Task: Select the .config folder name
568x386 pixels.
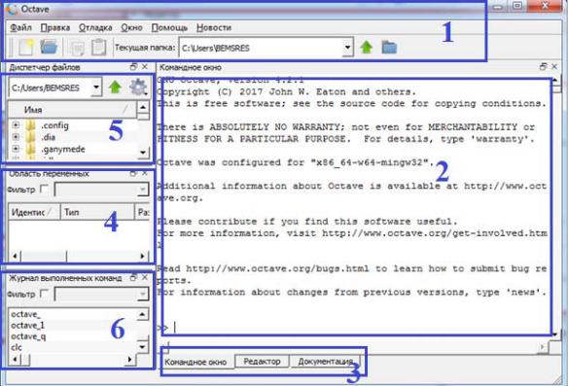Action: [x=54, y=125]
